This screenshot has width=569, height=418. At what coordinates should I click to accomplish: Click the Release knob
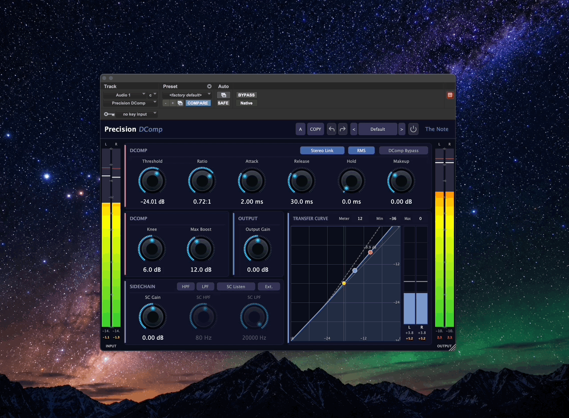tap(302, 181)
